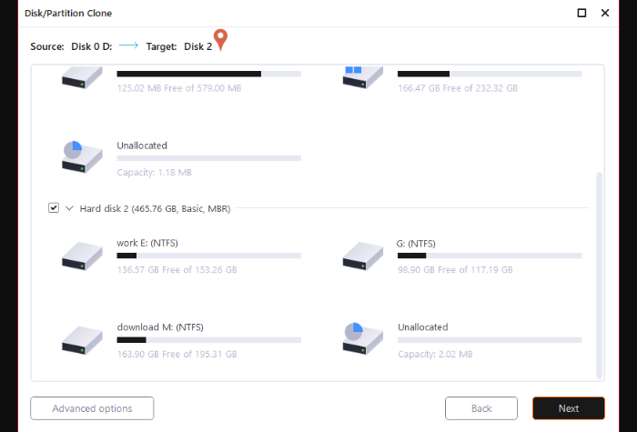Image resolution: width=637 pixels, height=432 pixels.
Task: Select the G: (NTFS) drive icon
Action: 363,256
